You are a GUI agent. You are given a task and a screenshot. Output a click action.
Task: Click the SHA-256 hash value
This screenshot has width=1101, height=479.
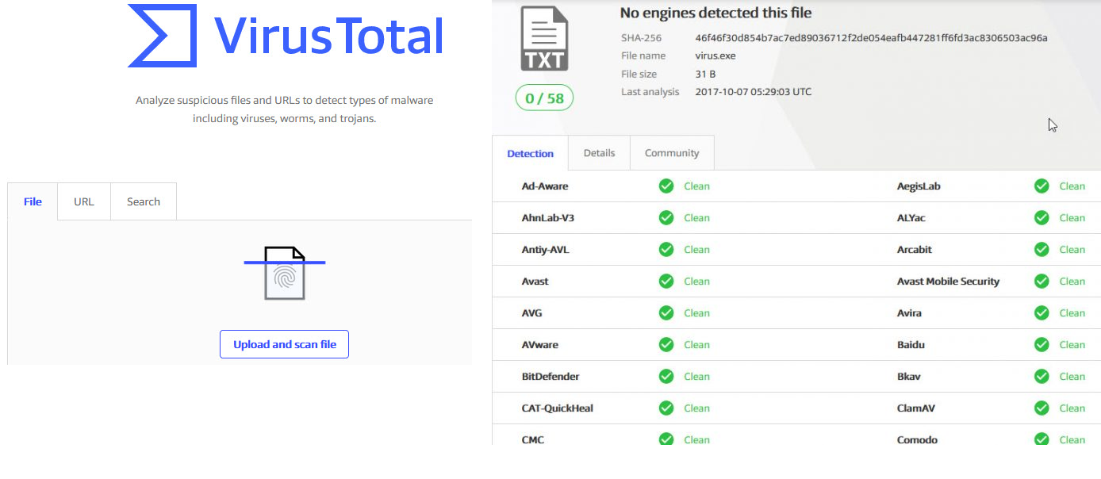[x=871, y=37]
